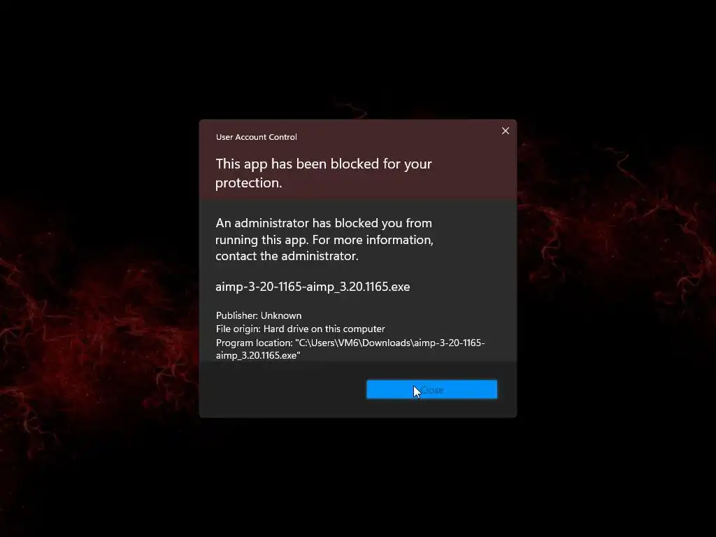Click the "contact the administrator." text

[287, 256]
